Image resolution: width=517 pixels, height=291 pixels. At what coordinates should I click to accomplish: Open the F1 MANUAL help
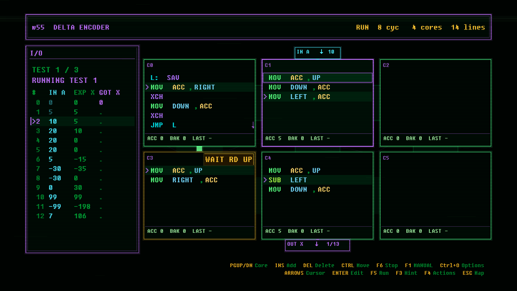tap(418, 266)
